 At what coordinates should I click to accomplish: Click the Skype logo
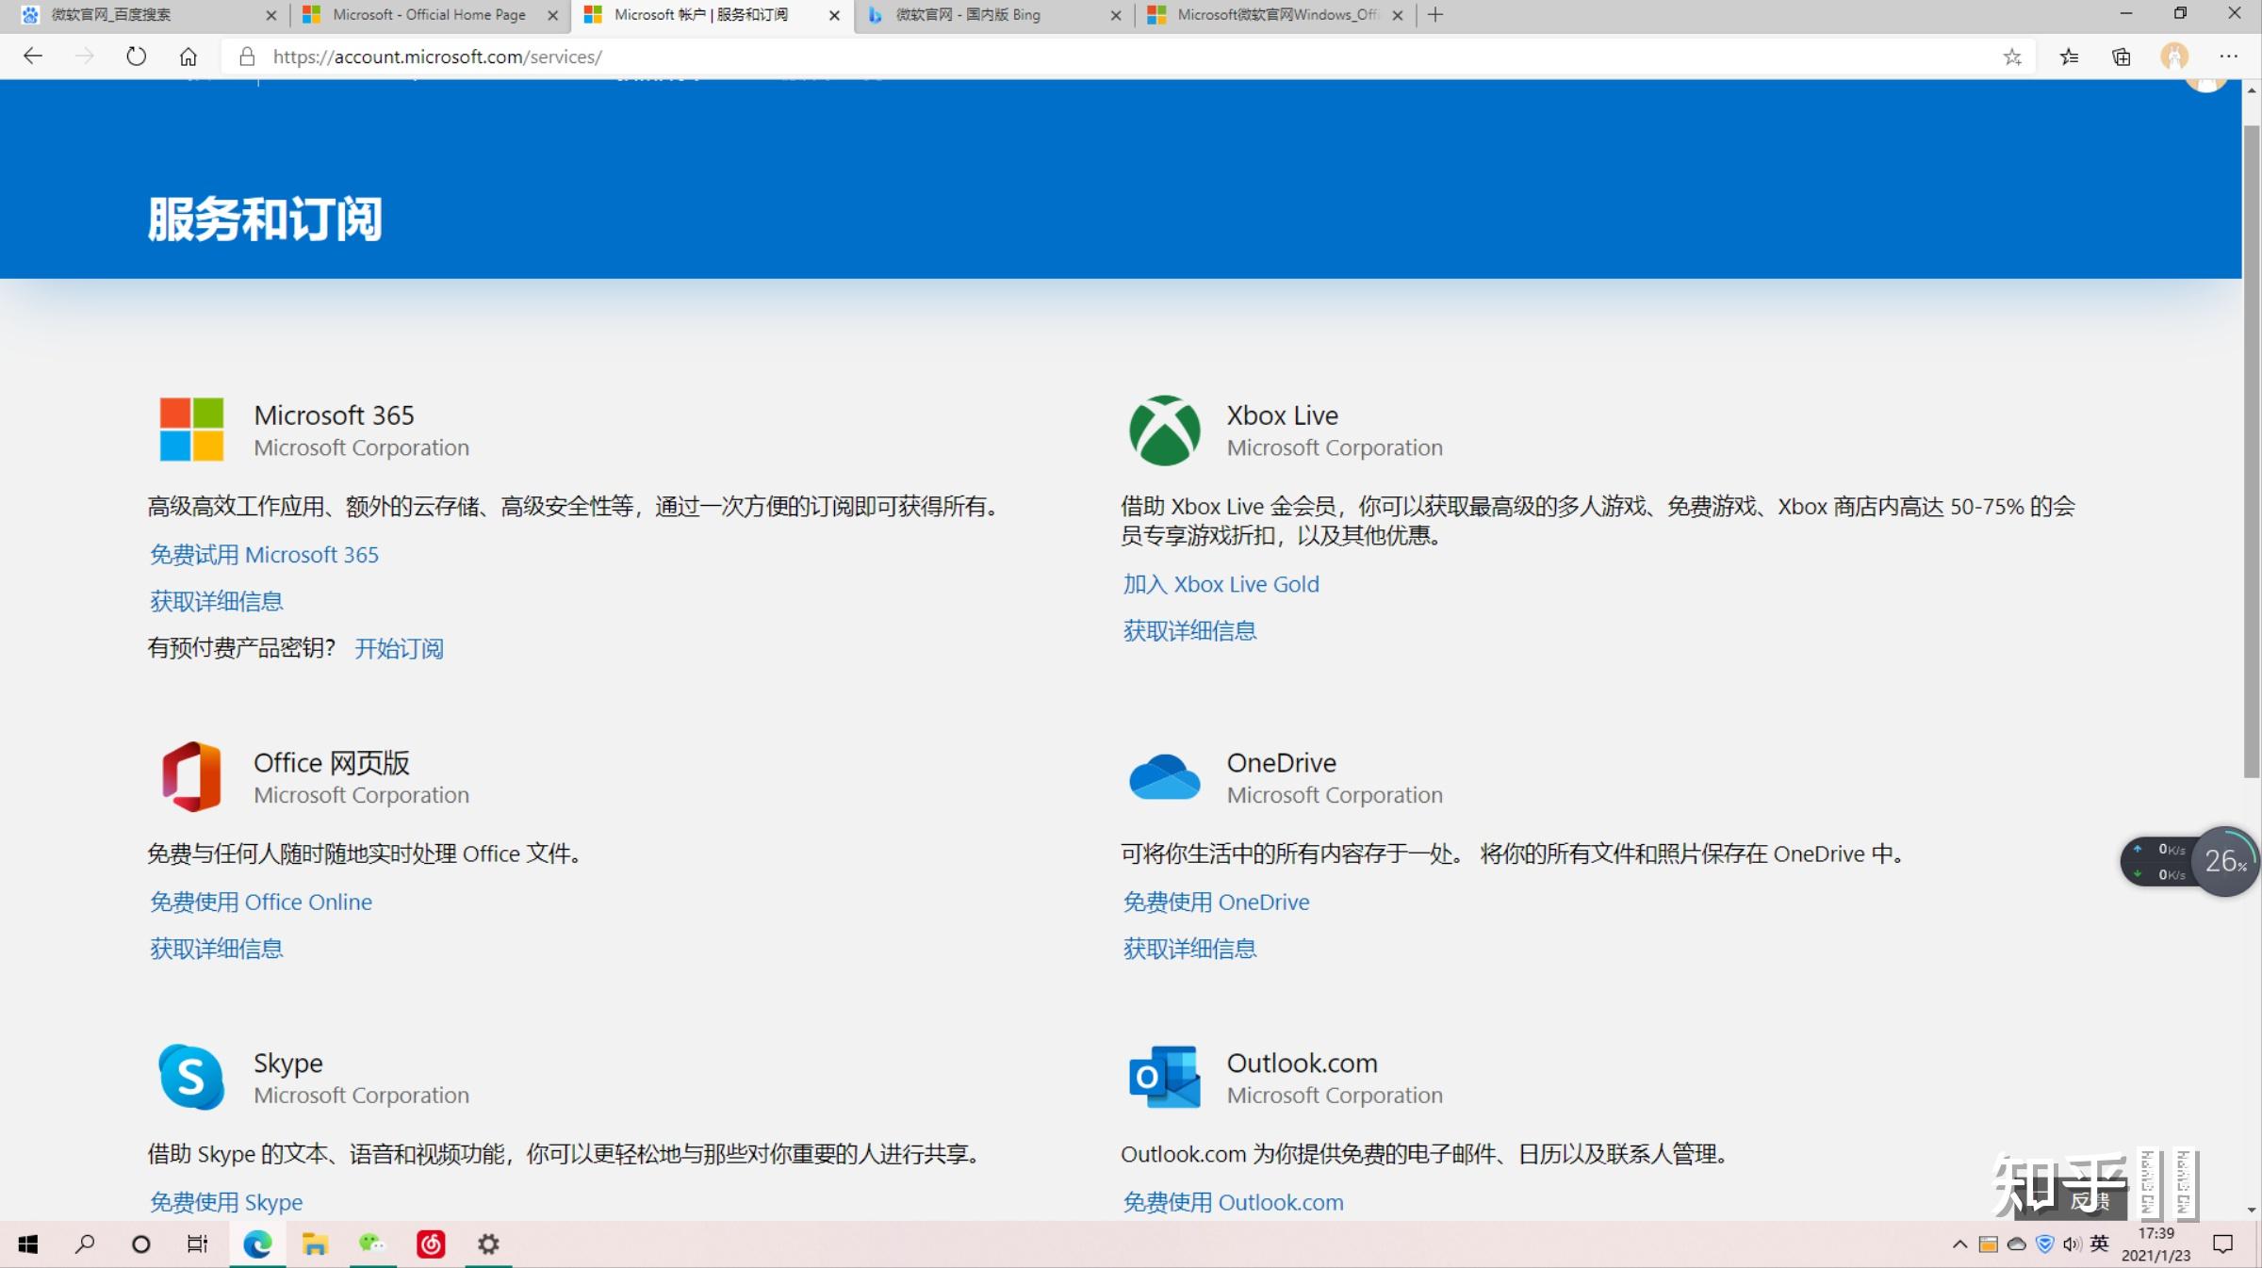[191, 1077]
